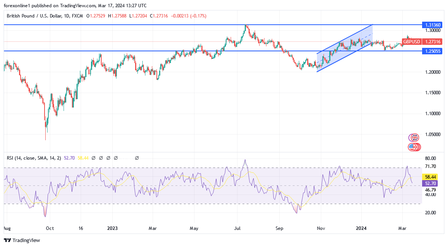
Task: Click the 71.70 RSI axis label
Action: 430,166
